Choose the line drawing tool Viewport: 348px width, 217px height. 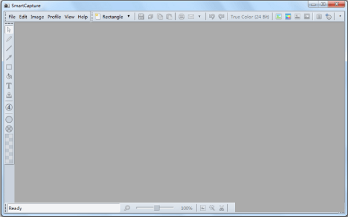point(9,48)
